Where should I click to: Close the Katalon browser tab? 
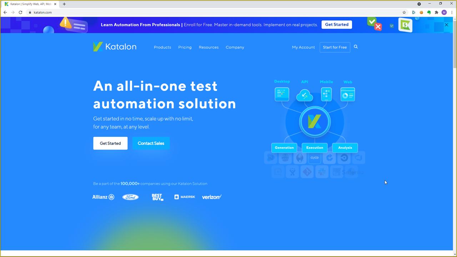tap(55, 4)
